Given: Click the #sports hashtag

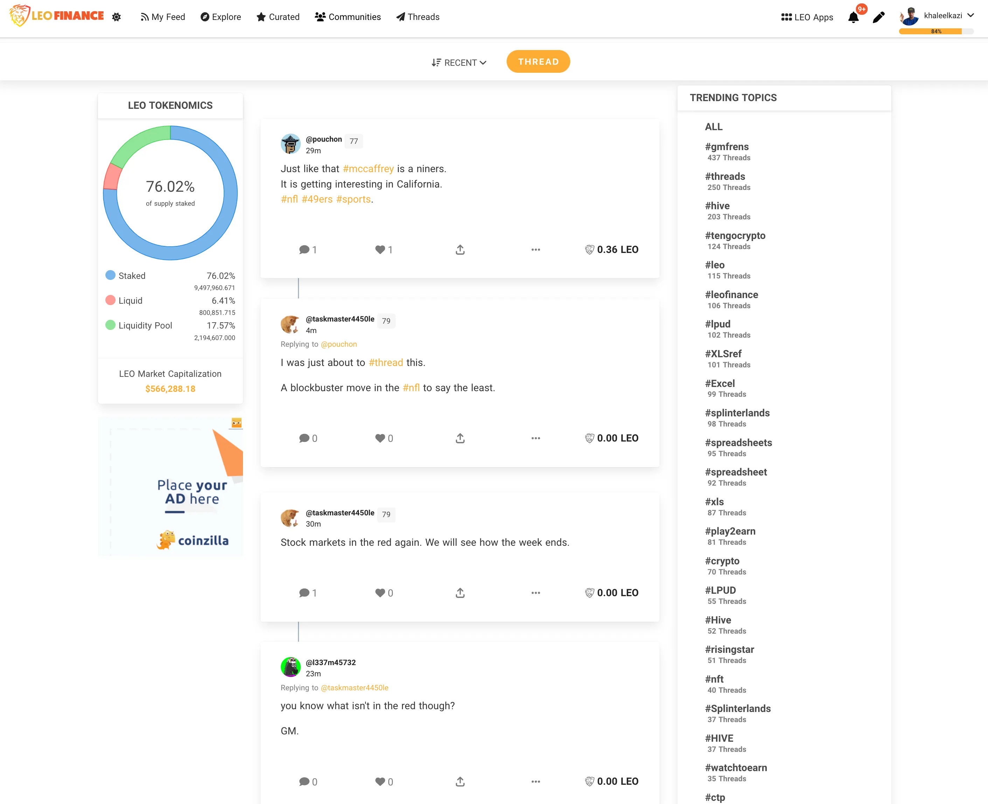Looking at the screenshot, I should tap(353, 199).
